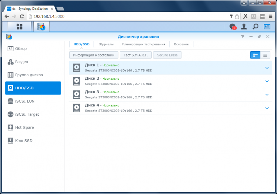Close the Synology DiskStation browser tab
Image resolution: width=277 pixels, height=194 pixels.
[52, 8]
